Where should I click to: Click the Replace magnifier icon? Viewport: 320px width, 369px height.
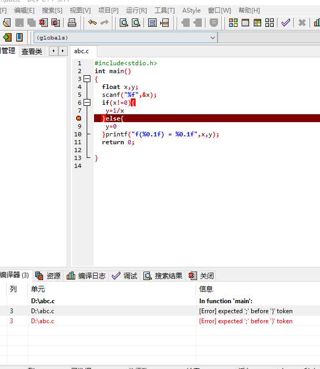point(136,23)
